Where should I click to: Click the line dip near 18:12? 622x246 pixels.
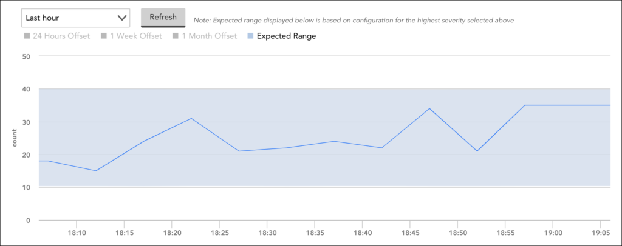96,171
